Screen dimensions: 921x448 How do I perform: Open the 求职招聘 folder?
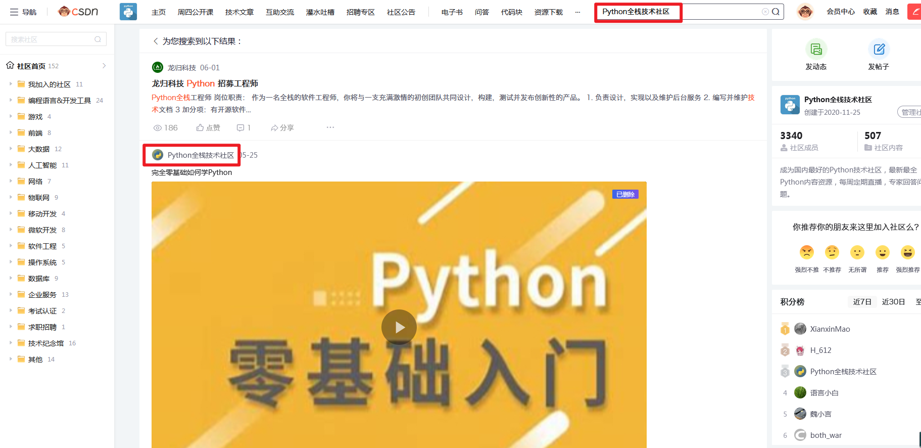[x=42, y=327]
